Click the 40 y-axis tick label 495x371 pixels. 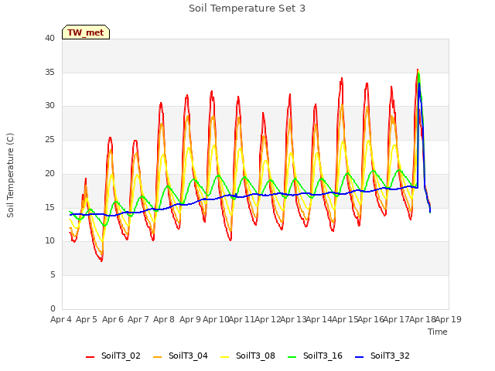coord(49,38)
